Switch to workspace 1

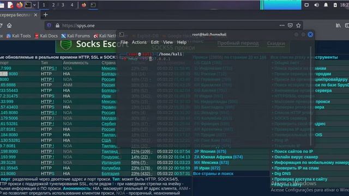pyautogui.click(x=44, y=5)
